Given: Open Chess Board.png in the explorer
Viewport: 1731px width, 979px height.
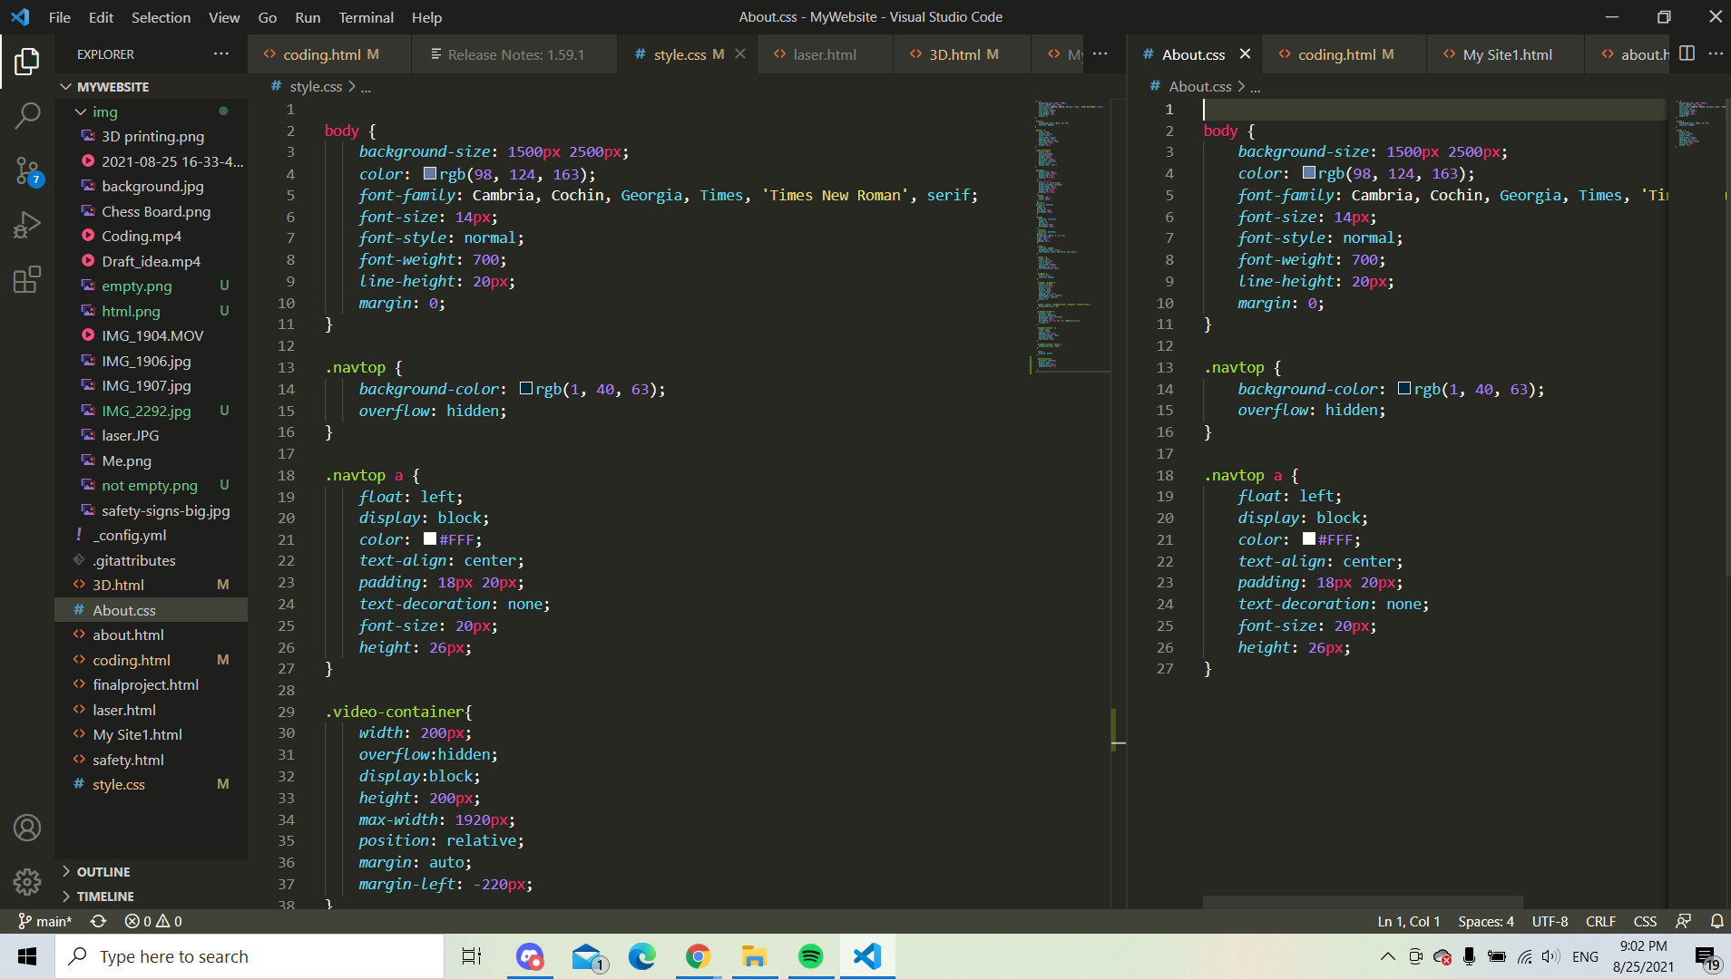Looking at the screenshot, I should click(x=151, y=211).
